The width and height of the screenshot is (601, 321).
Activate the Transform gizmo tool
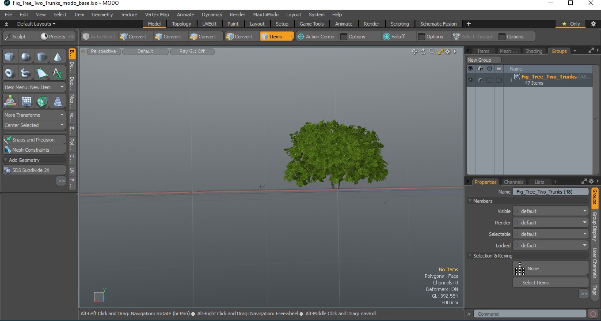click(x=10, y=101)
